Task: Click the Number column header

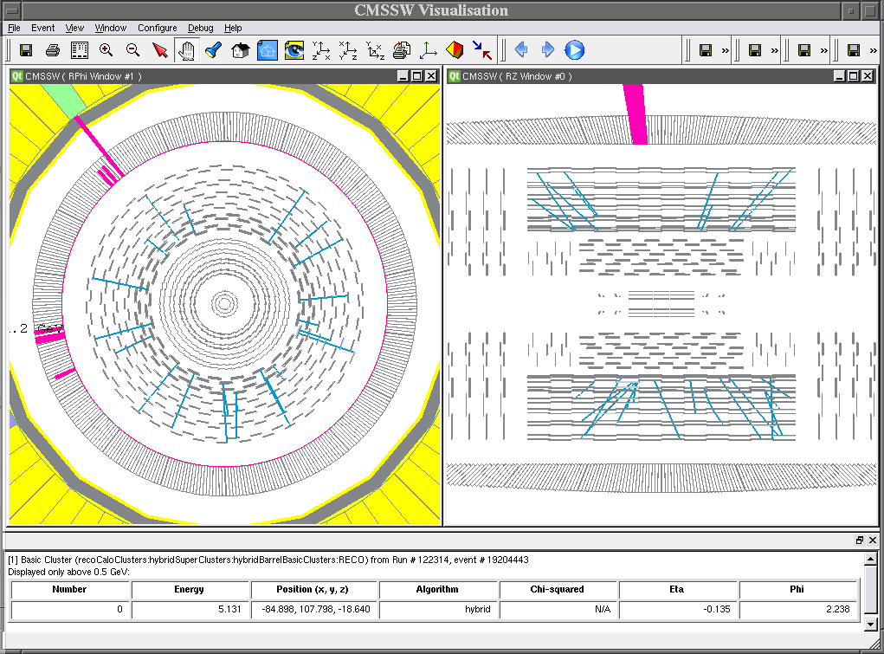Action: pyautogui.click(x=69, y=589)
